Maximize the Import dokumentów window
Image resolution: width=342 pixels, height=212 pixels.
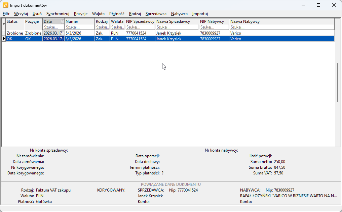tap(318, 5)
